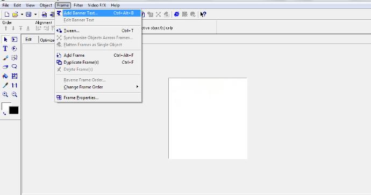Click the small swap colors icon
Screen dimensions: 371x195
pyautogui.click(x=4, y=114)
